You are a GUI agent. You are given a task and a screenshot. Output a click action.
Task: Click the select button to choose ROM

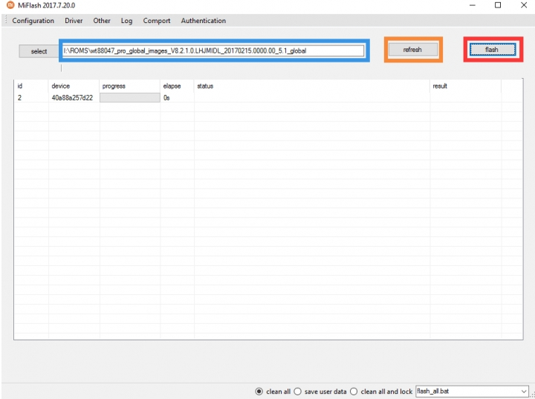[39, 51]
